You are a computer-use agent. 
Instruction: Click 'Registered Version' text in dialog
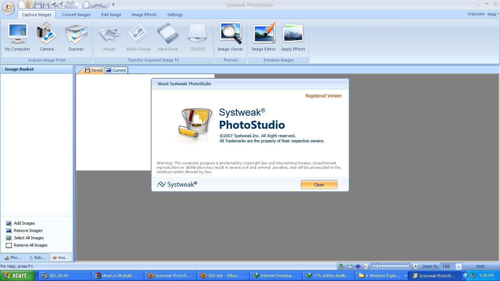(323, 96)
